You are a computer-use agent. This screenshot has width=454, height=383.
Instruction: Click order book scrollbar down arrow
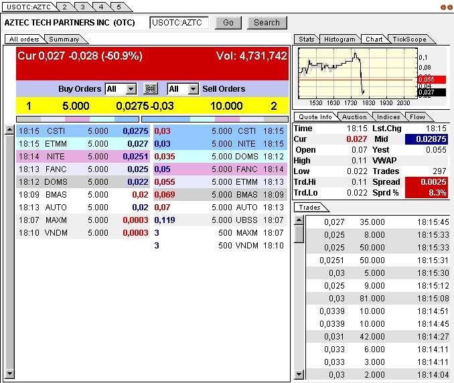[9, 374]
